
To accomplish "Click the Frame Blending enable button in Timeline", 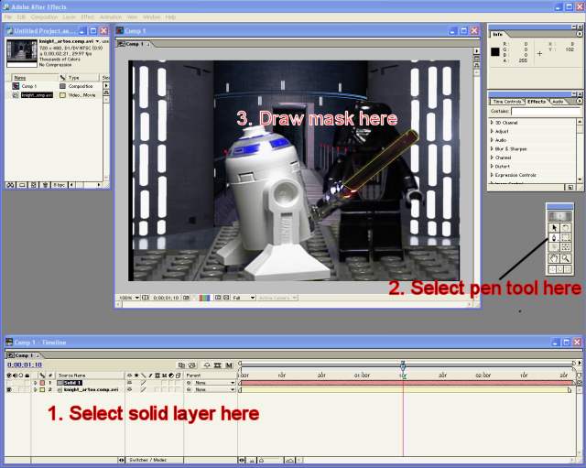I will 218,365.
